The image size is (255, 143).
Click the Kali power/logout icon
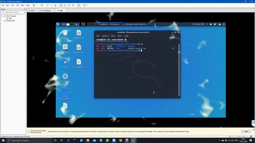coord(224,24)
